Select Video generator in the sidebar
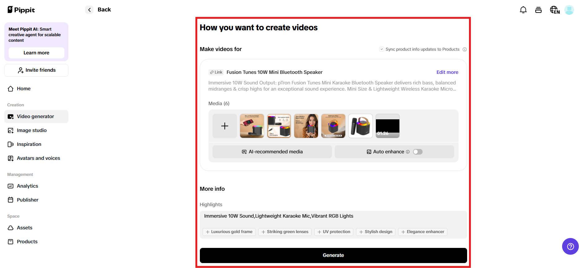Viewport: 585px width, 268px height. (x=36, y=117)
